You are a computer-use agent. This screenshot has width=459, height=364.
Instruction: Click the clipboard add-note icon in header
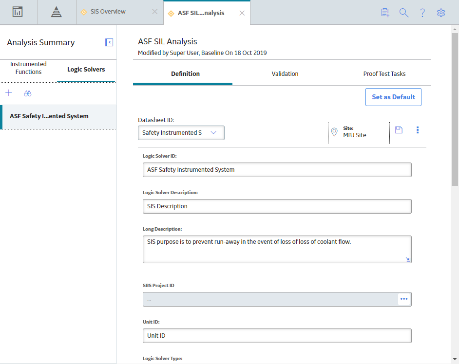385,13
